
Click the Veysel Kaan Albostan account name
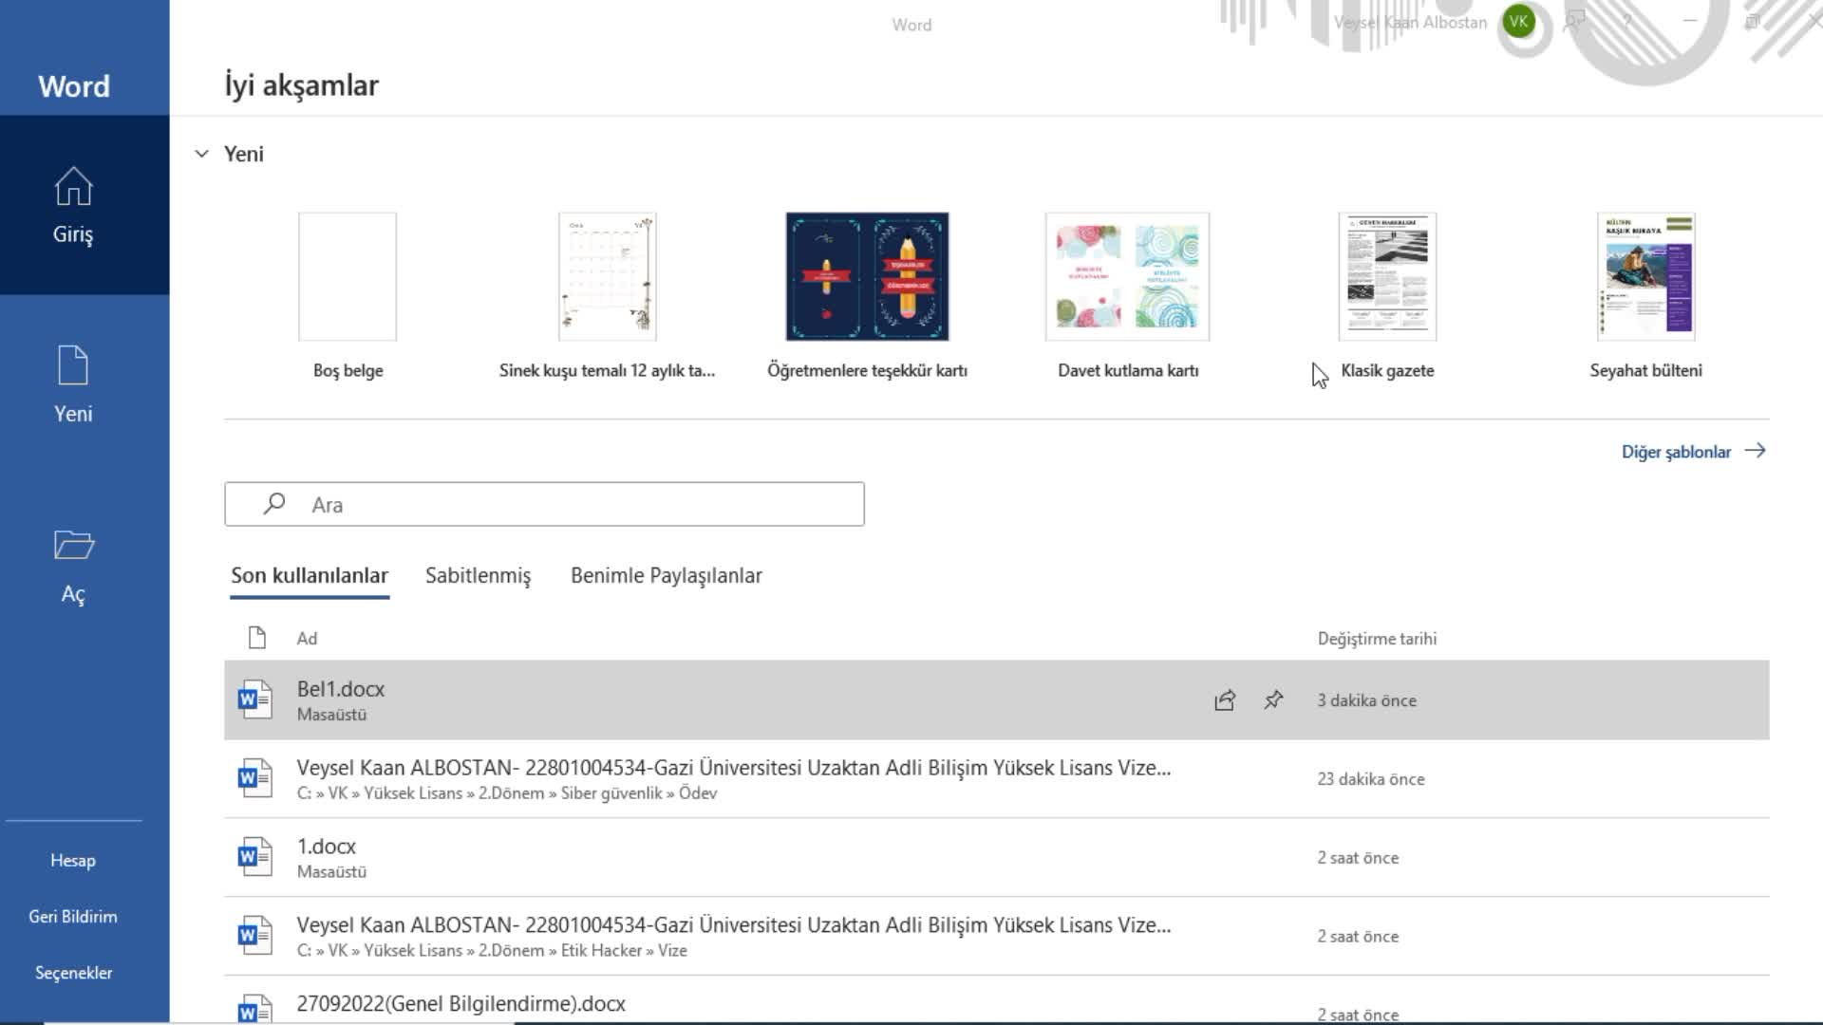1410,23
